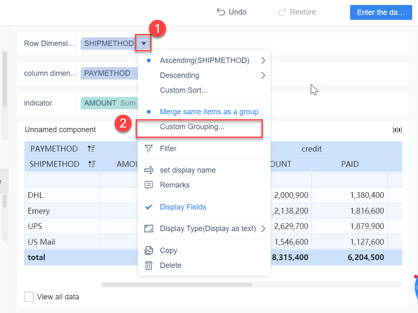Click the set display name icon
Viewport: 418px width, 313px height.
149,170
